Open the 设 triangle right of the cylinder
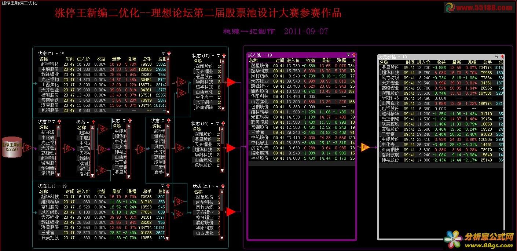The width and height of the screenshot is (517, 251). point(27,148)
